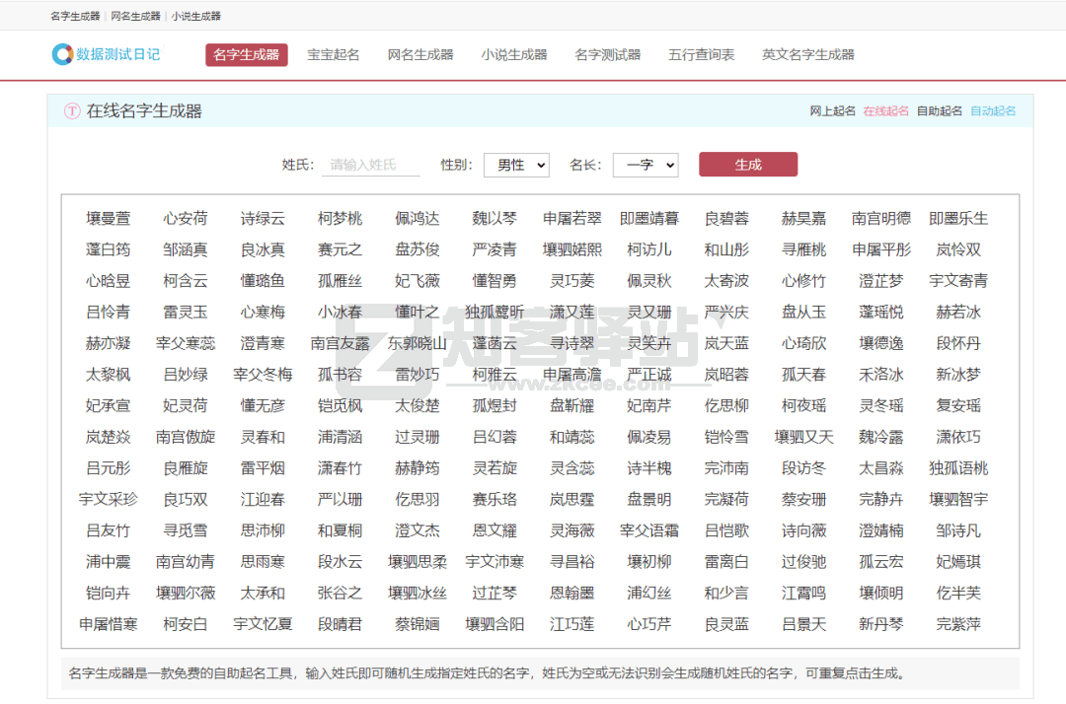Click the circular T icon beside 在线名字生成器
This screenshot has height=704, width=1066.
(x=70, y=111)
